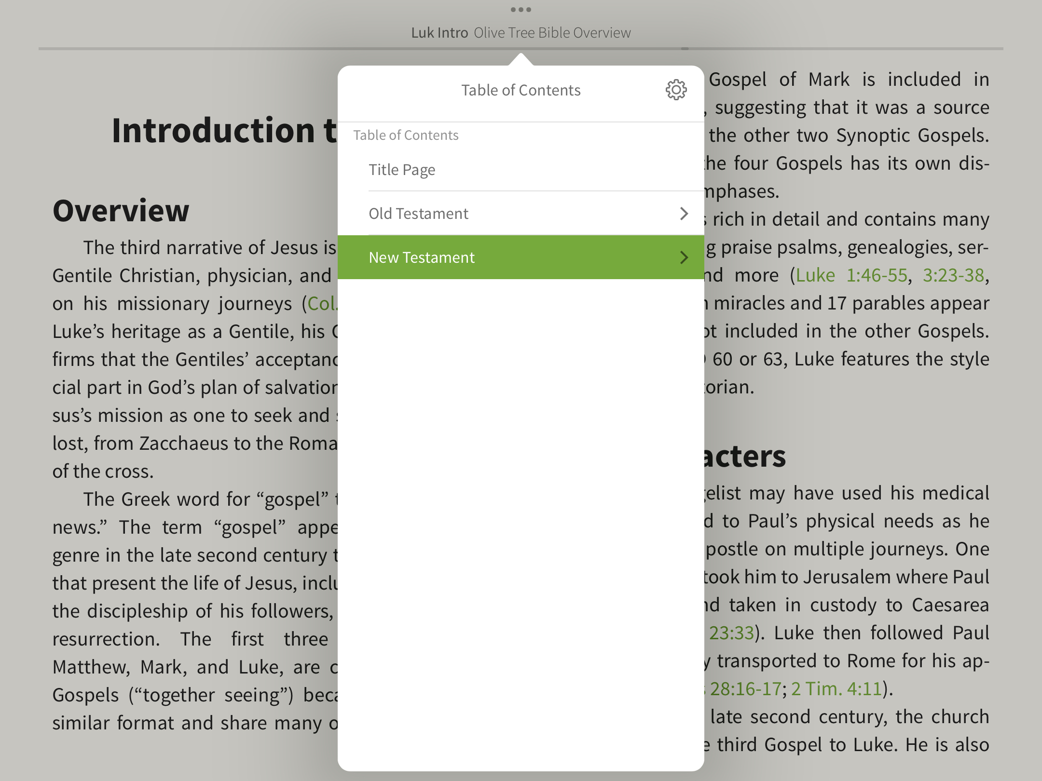The width and height of the screenshot is (1042, 781).
Task: Open the 2 Tim. 4:11 reference link
Action: (x=836, y=688)
